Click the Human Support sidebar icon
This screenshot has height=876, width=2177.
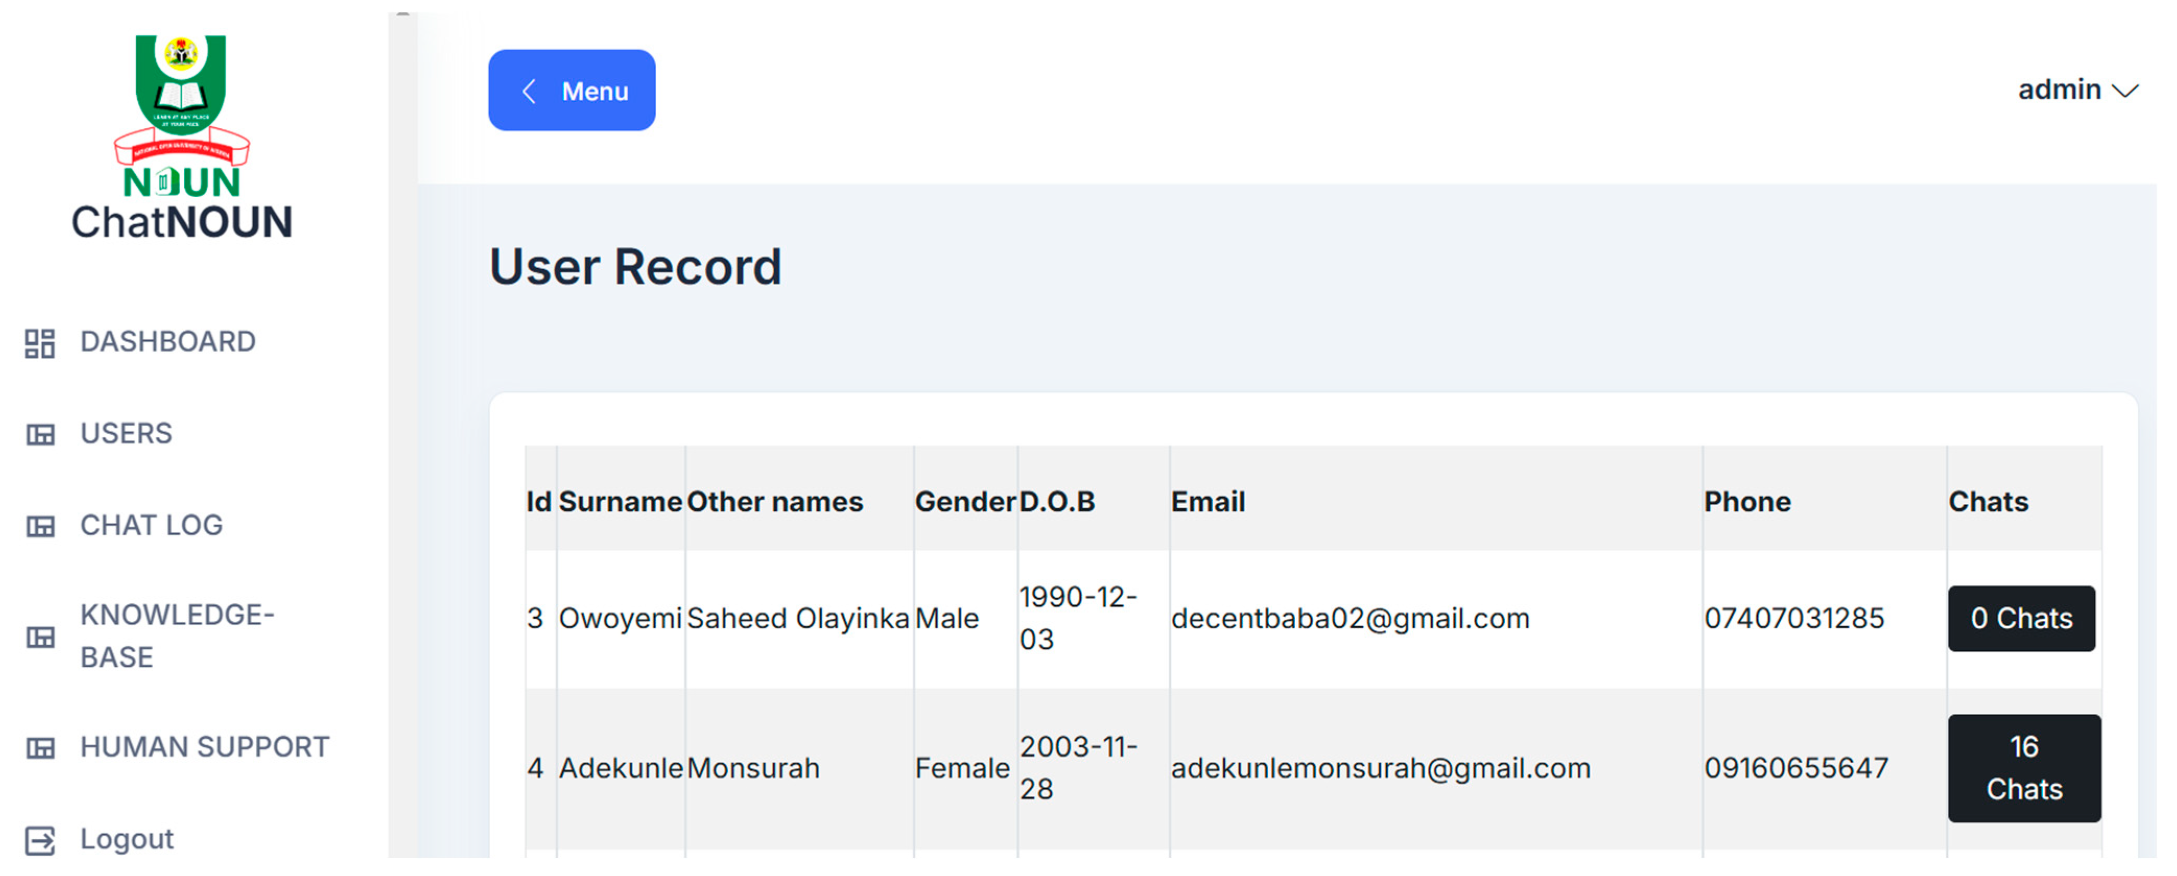(40, 748)
